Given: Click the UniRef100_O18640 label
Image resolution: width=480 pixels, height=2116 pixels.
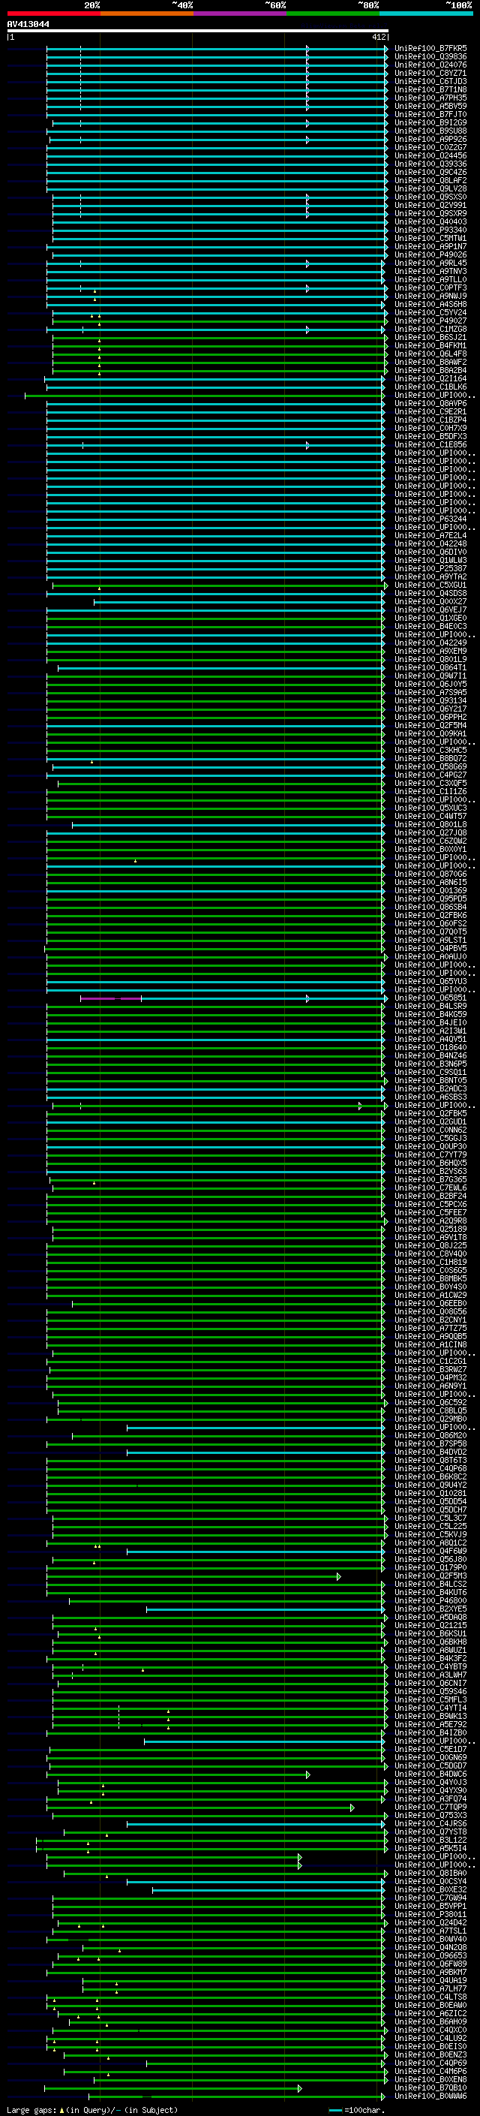Looking at the screenshot, I should click(x=430, y=1047).
